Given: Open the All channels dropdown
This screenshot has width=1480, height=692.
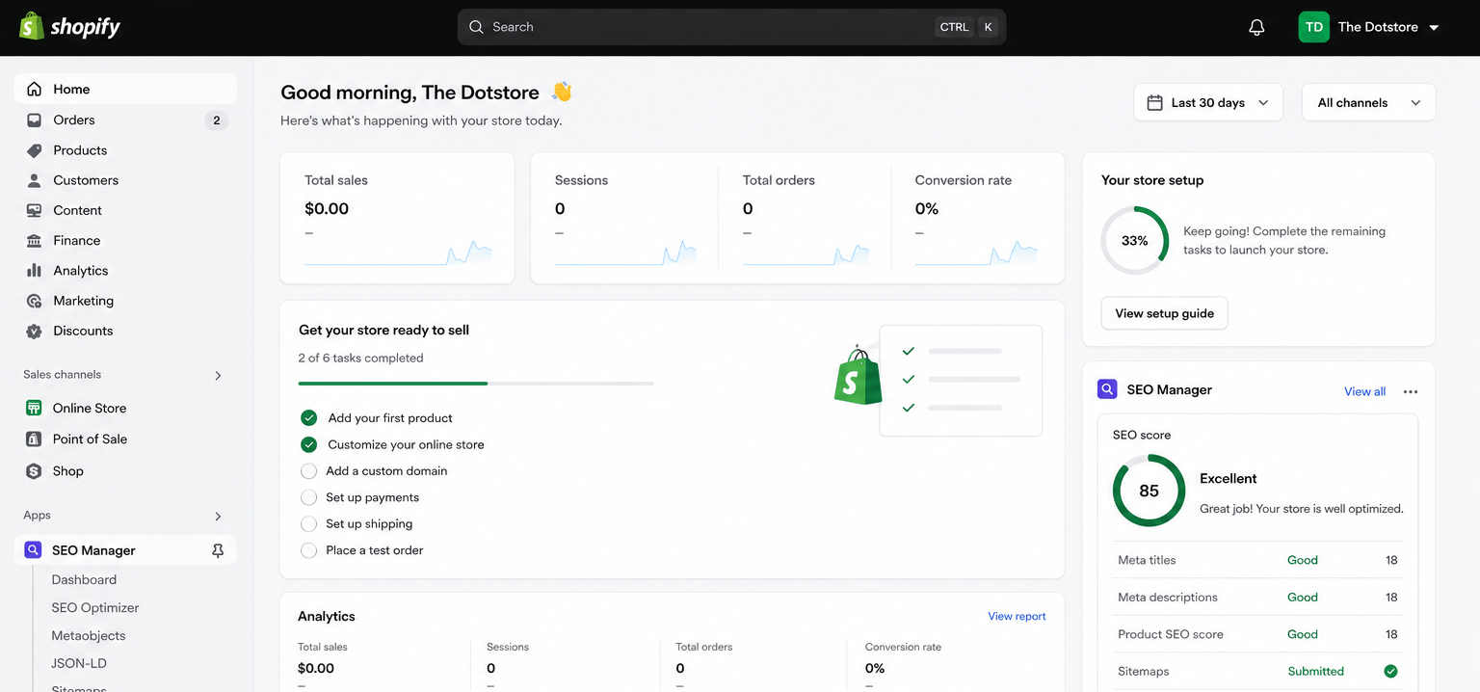Looking at the screenshot, I should [1369, 102].
